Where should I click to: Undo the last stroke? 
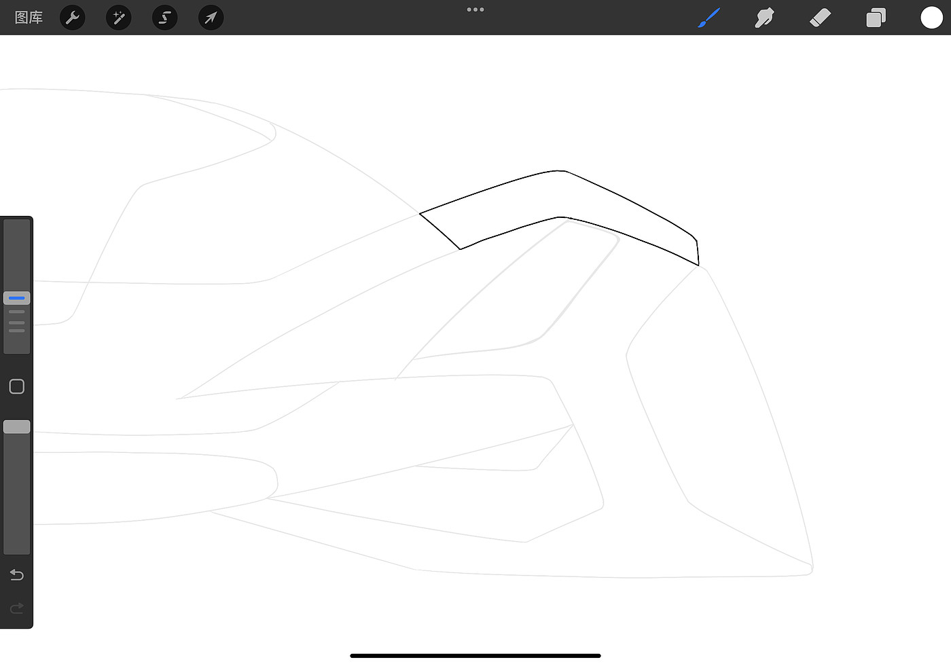tap(17, 575)
